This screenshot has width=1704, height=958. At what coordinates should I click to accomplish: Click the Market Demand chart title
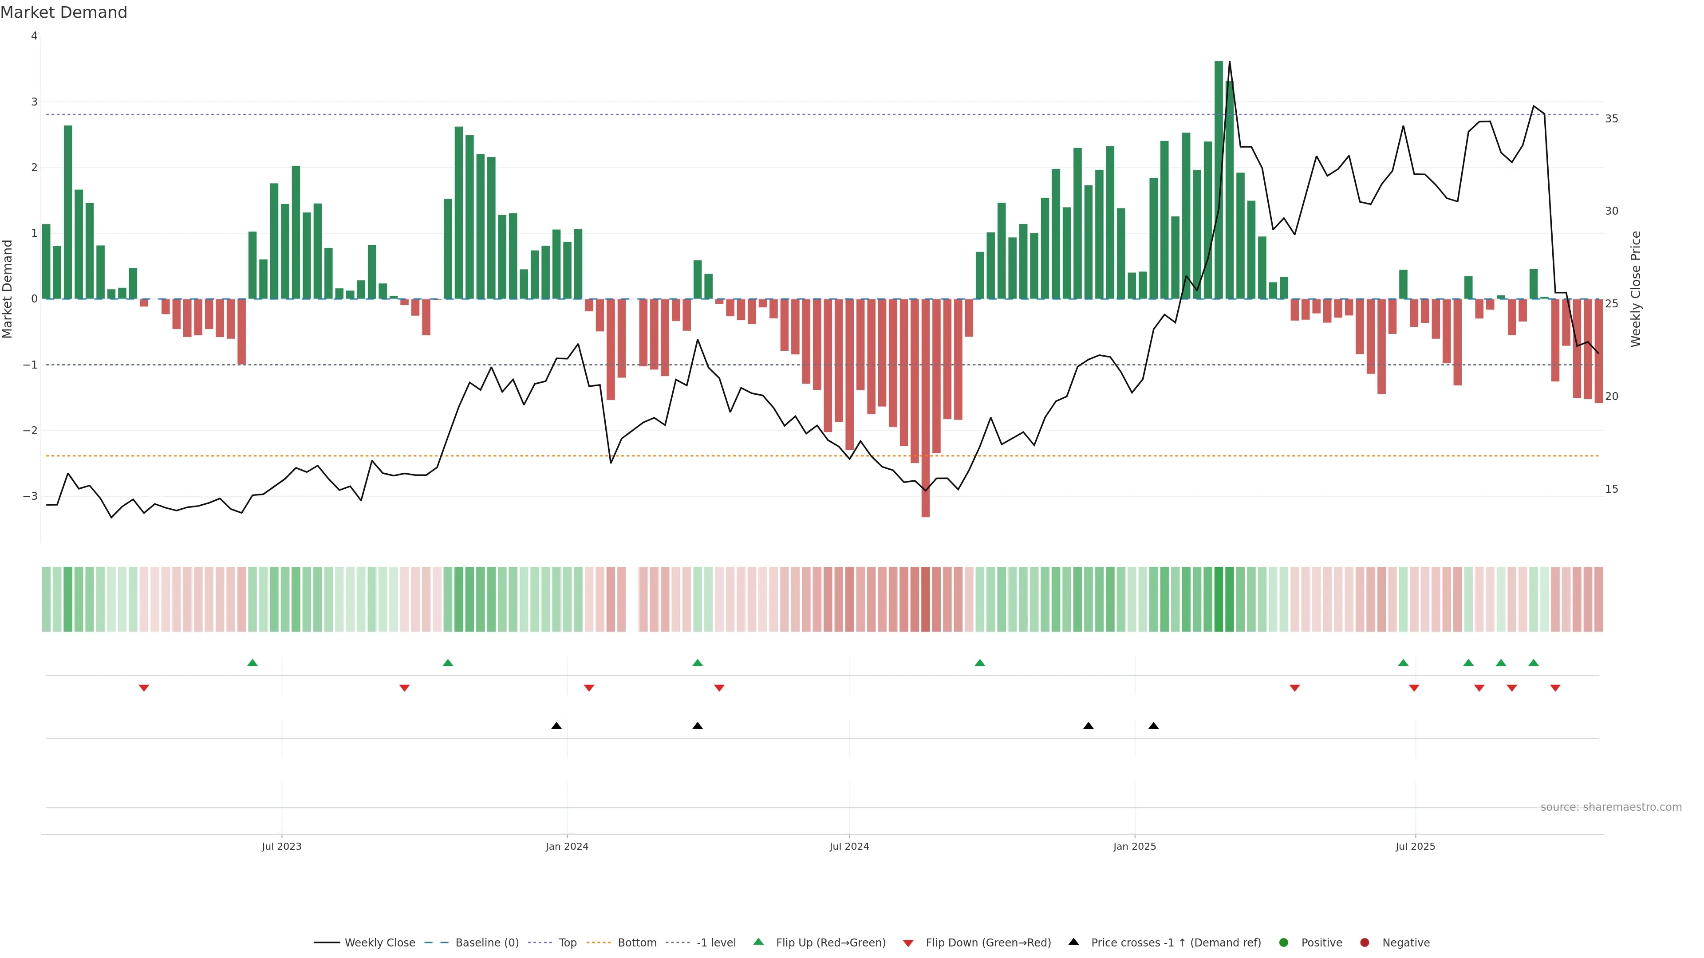pyautogui.click(x=63, y=12)
